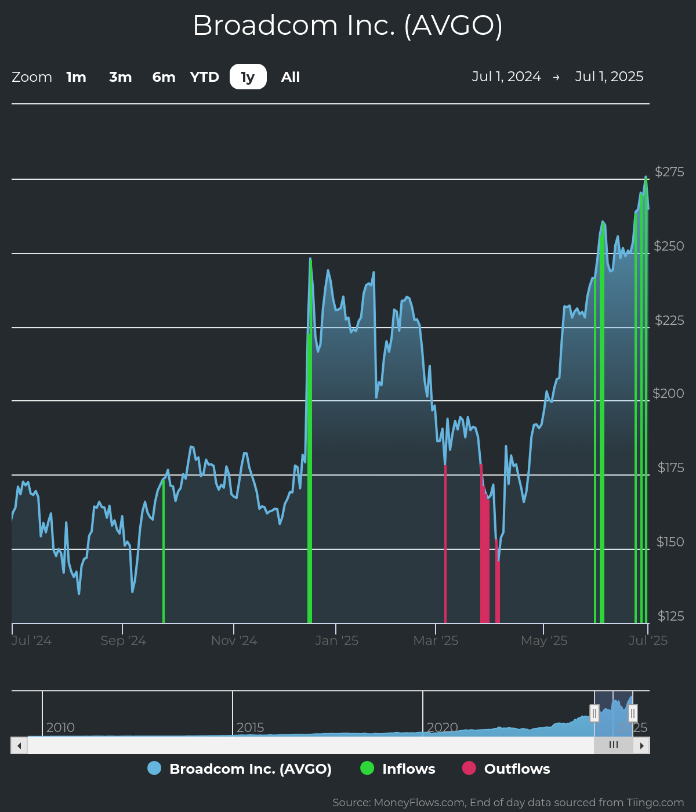The width and height of the screenshot is (696, 812).
Task: Click the scrollbar track near 2015
Action: tap(249, 745)
